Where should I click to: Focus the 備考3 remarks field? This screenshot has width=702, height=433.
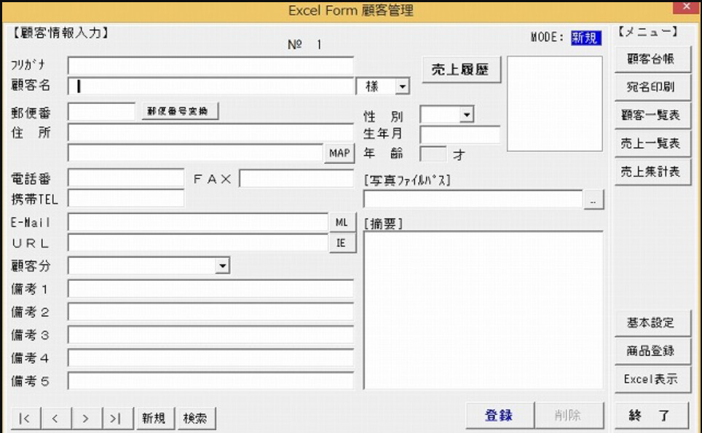tap(210, 335)
